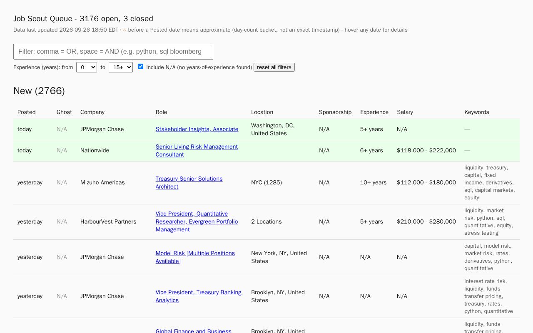Click the Sponsorship column header
533x333 pixels.
335,112
